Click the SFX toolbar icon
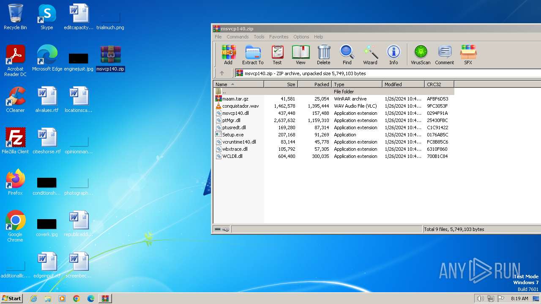The image size is (541, 304). pos(468,55)
